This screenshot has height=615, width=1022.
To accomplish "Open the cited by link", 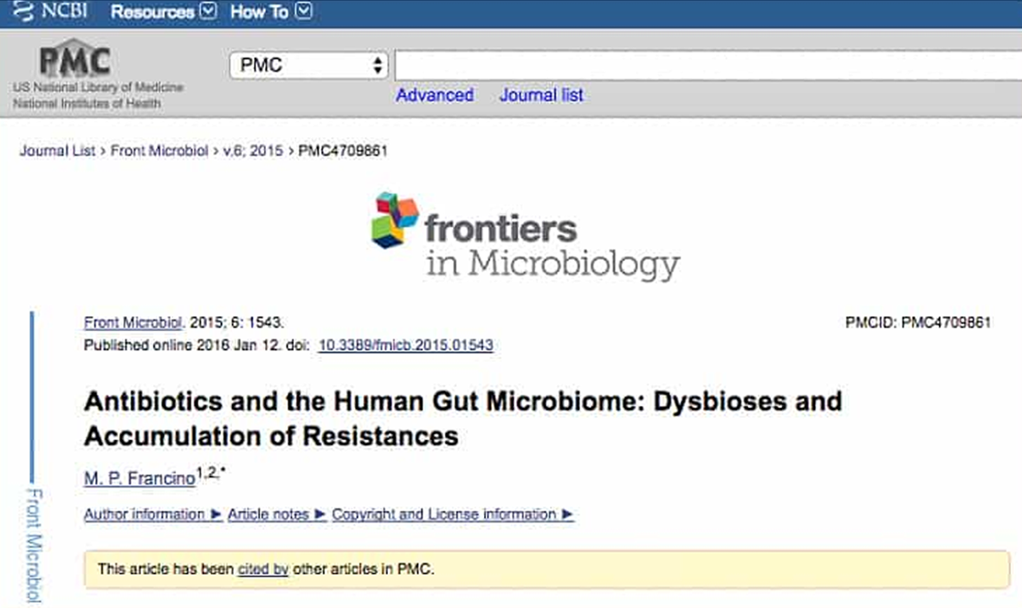I will pyautogui.click(x=262, y=569).
